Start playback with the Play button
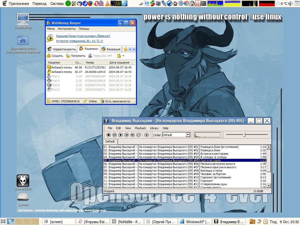The image size is (300, 225). [x=121, y=135]
